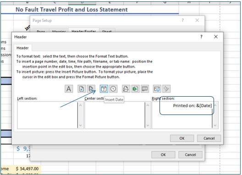
Task: Click the Left section scroll down arrow
Action: pos(80,126)
